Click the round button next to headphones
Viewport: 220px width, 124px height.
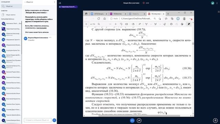pyautogui.click(x=139, y=121)
